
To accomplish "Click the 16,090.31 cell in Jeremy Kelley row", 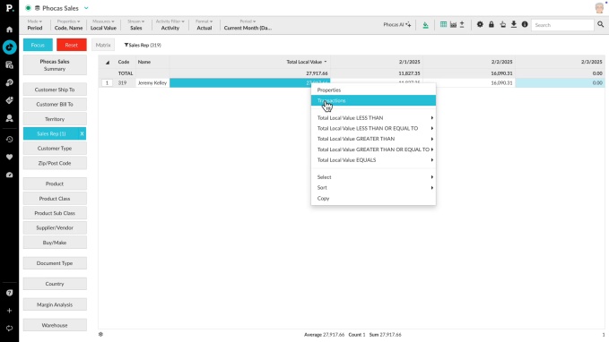I will [x=469, y=83].
